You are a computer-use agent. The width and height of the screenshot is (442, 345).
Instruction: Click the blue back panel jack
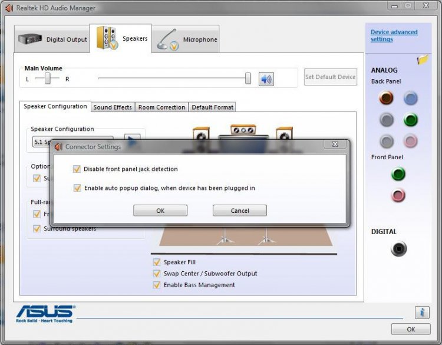(411, 98)
